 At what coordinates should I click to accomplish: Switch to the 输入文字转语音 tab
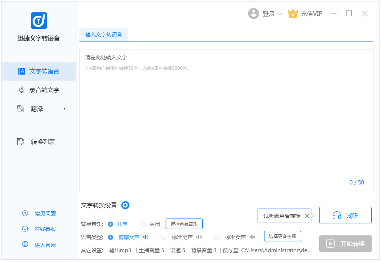[x=104, y=34]
